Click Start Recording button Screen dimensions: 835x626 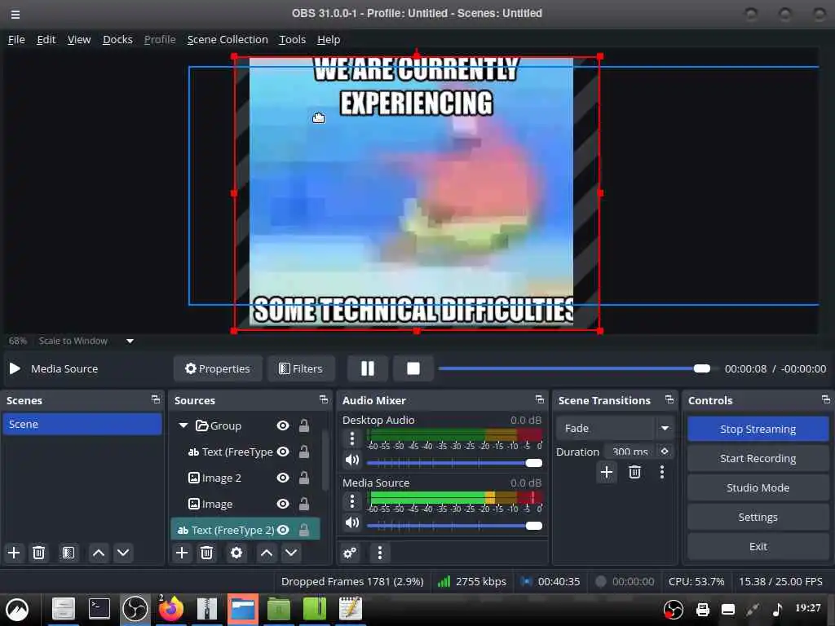pyautogui.click(x=758, y=458)
